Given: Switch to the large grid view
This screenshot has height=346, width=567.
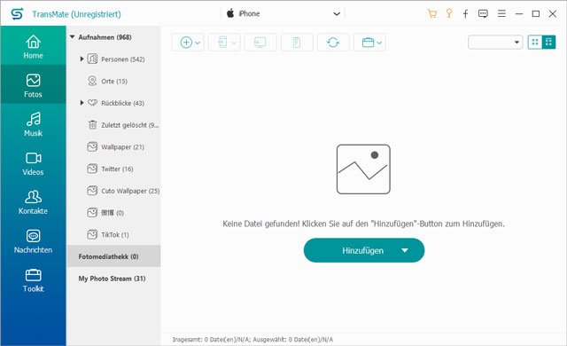Looking at the screenshot, I should pyautogui.click(x=535, y=42).
